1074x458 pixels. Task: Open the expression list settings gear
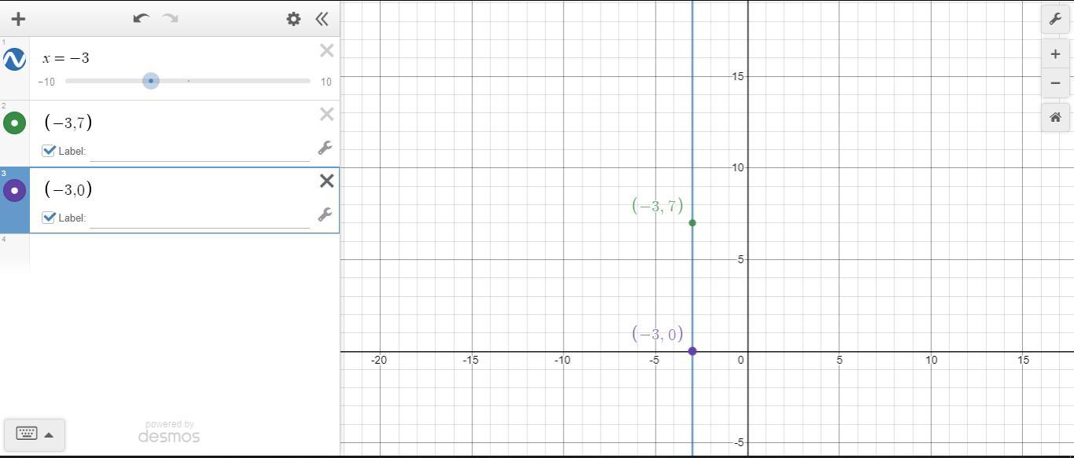293,19
